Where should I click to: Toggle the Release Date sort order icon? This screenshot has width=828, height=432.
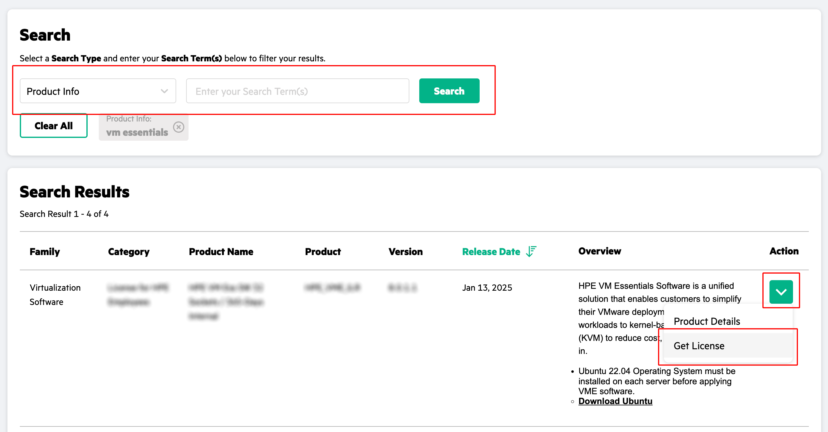click(531, 252)
